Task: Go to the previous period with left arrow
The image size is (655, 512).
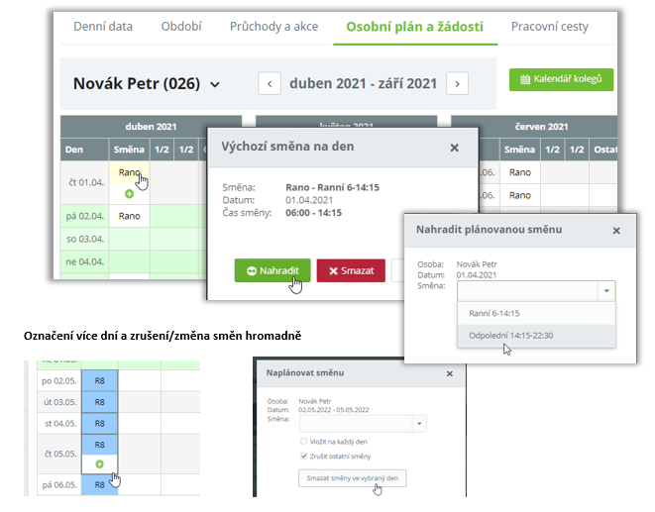Action: (270, 83)
